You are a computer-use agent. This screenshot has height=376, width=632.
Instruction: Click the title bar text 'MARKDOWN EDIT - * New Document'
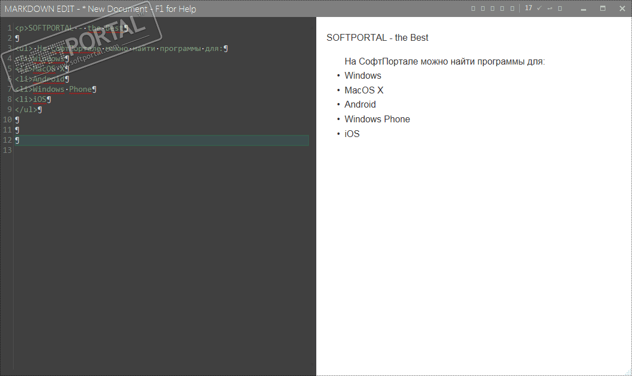pyautogui.click(x=76, y=9)
